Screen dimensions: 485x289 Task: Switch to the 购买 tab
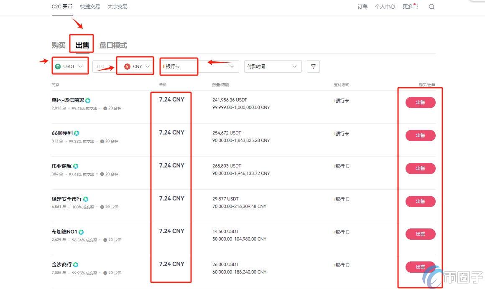58,45
